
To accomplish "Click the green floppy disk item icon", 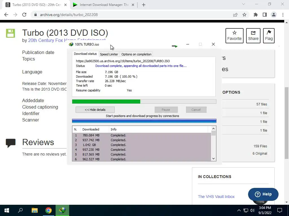I will click(x=10, y=33).
